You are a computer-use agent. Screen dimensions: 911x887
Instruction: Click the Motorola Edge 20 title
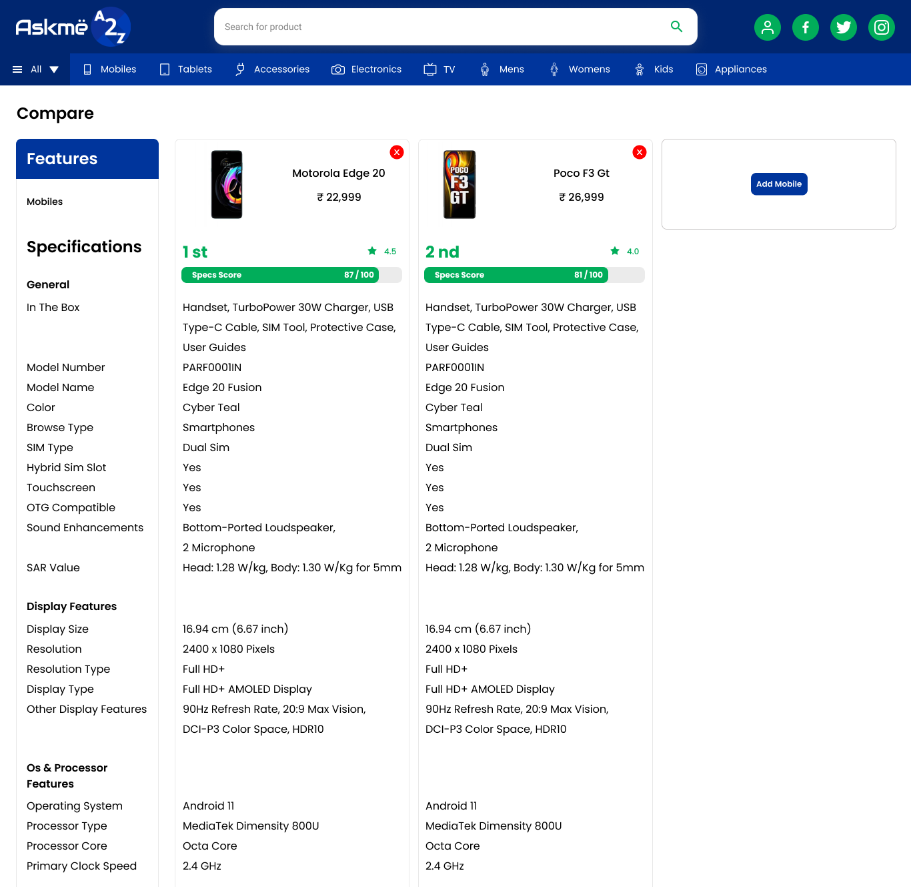coord(339,174)
